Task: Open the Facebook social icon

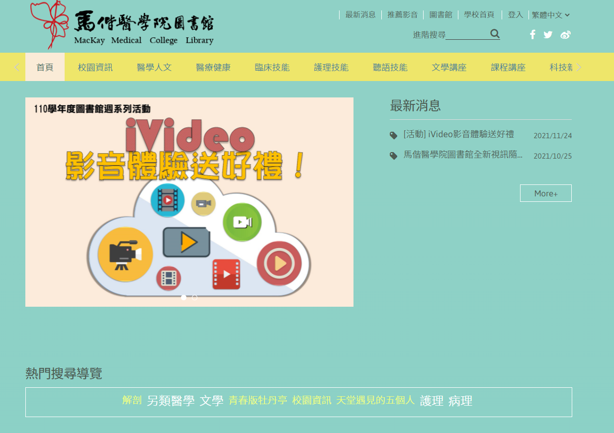Action: [532, 34]
